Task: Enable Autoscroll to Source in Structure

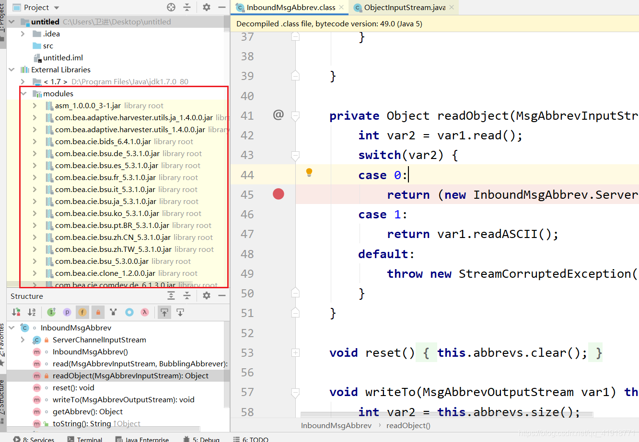Action: tap(164, 312)
